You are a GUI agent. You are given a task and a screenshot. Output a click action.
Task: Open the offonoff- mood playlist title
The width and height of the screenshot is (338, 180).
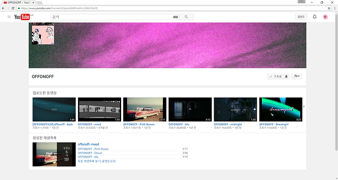coord(88,144)
